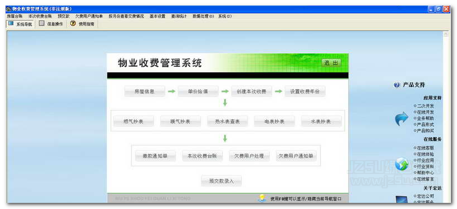Switch to the 系统导航 tab
The width and height of the screenshot is (457, 209).
point(21,24)
